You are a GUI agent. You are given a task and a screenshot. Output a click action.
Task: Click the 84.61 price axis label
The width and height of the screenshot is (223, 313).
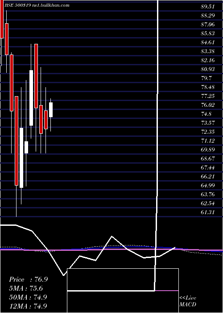pyautogui.click(x=208, y=42)
